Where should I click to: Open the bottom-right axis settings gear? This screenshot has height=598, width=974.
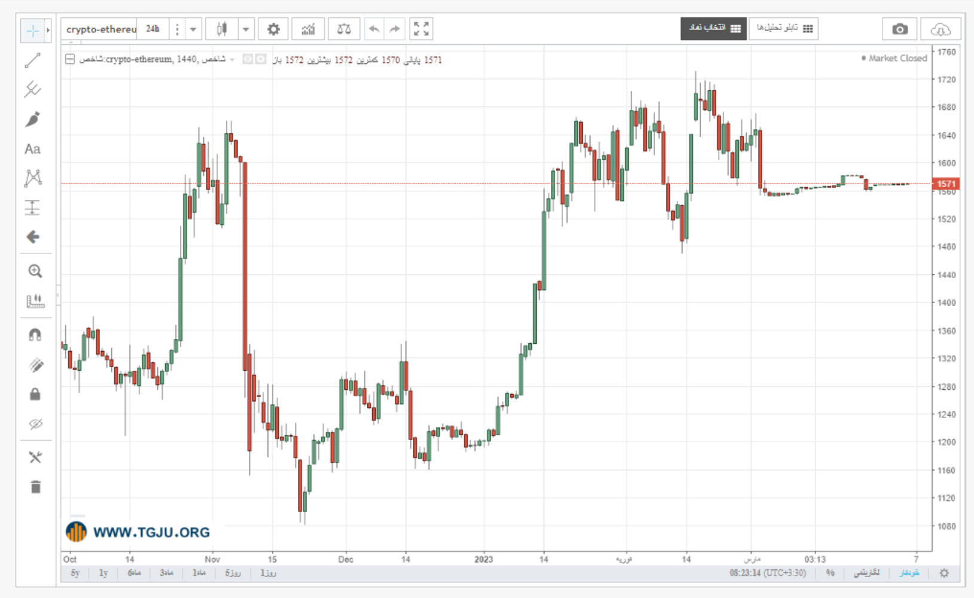tap(944, 573)
